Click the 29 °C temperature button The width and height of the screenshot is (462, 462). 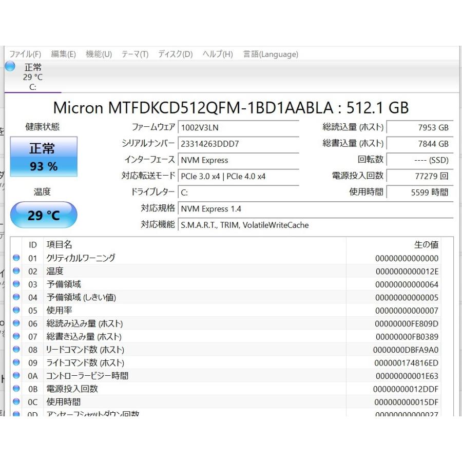click(44, 215)
